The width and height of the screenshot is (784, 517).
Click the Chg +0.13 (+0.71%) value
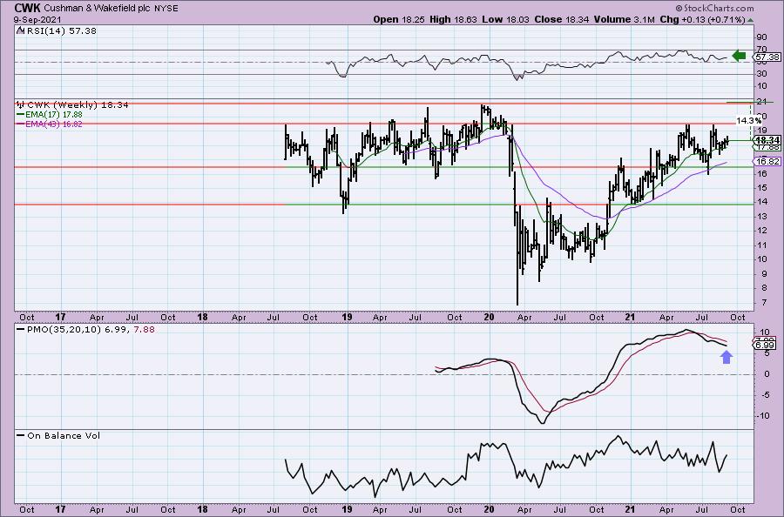702,20
